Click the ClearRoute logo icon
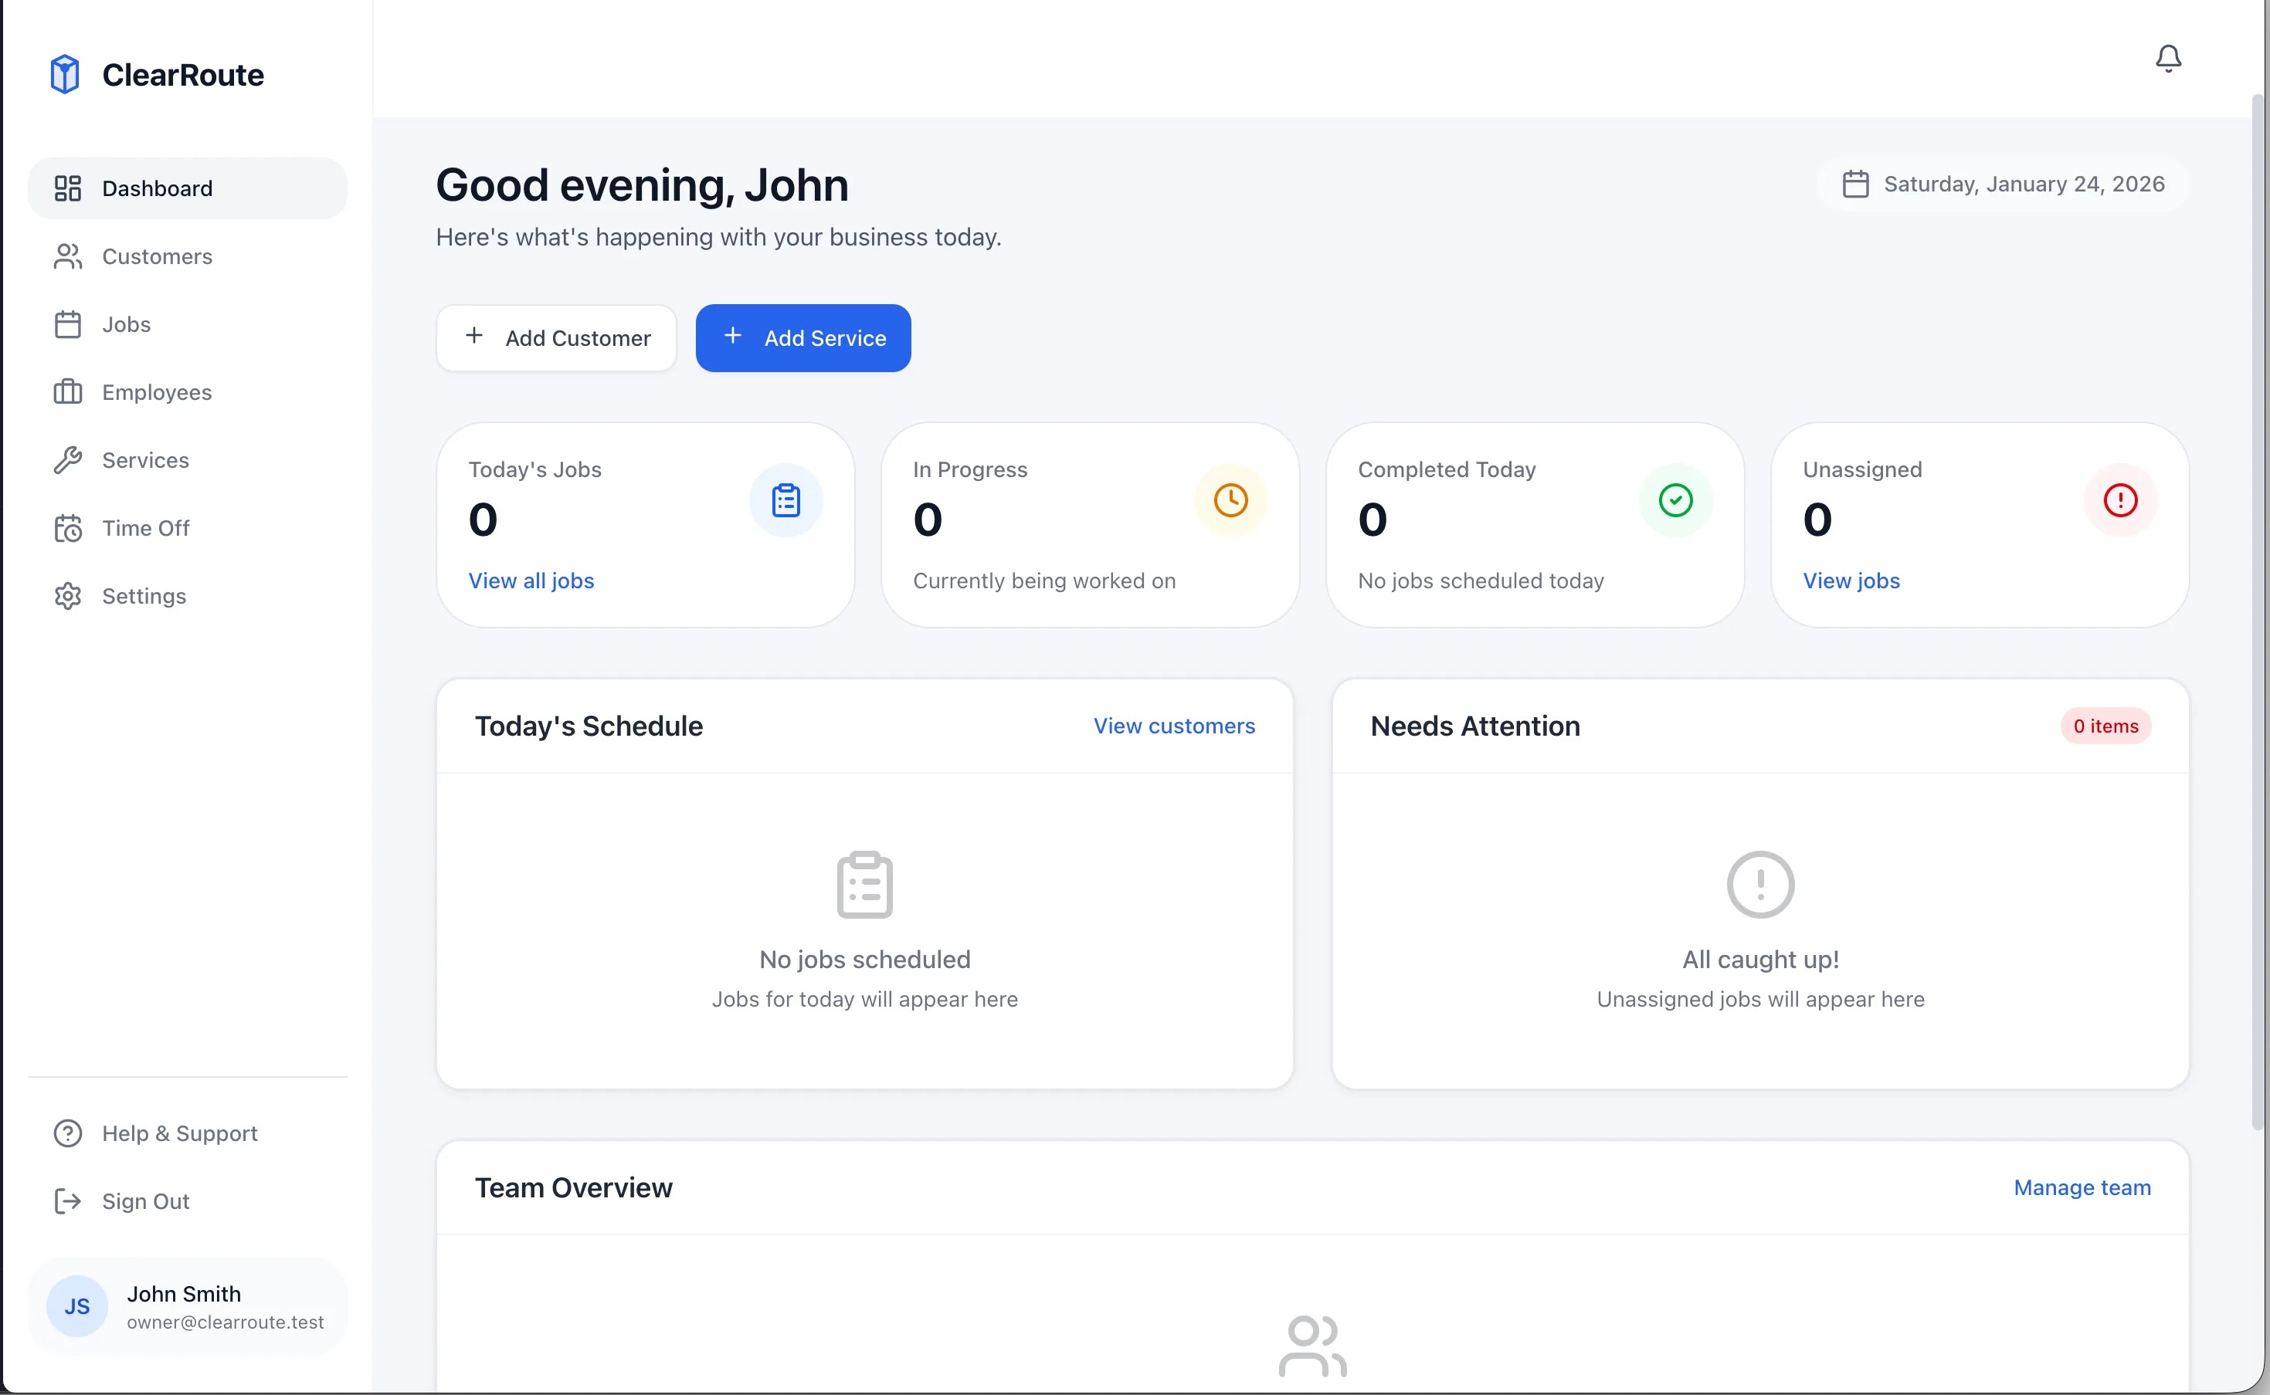This screenshot has height=1395, width=2270. (x=65, y=74)
